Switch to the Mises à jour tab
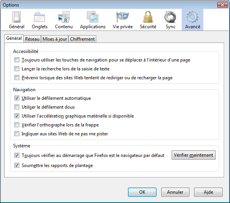The image size is (230, 203). pos(55,39)
